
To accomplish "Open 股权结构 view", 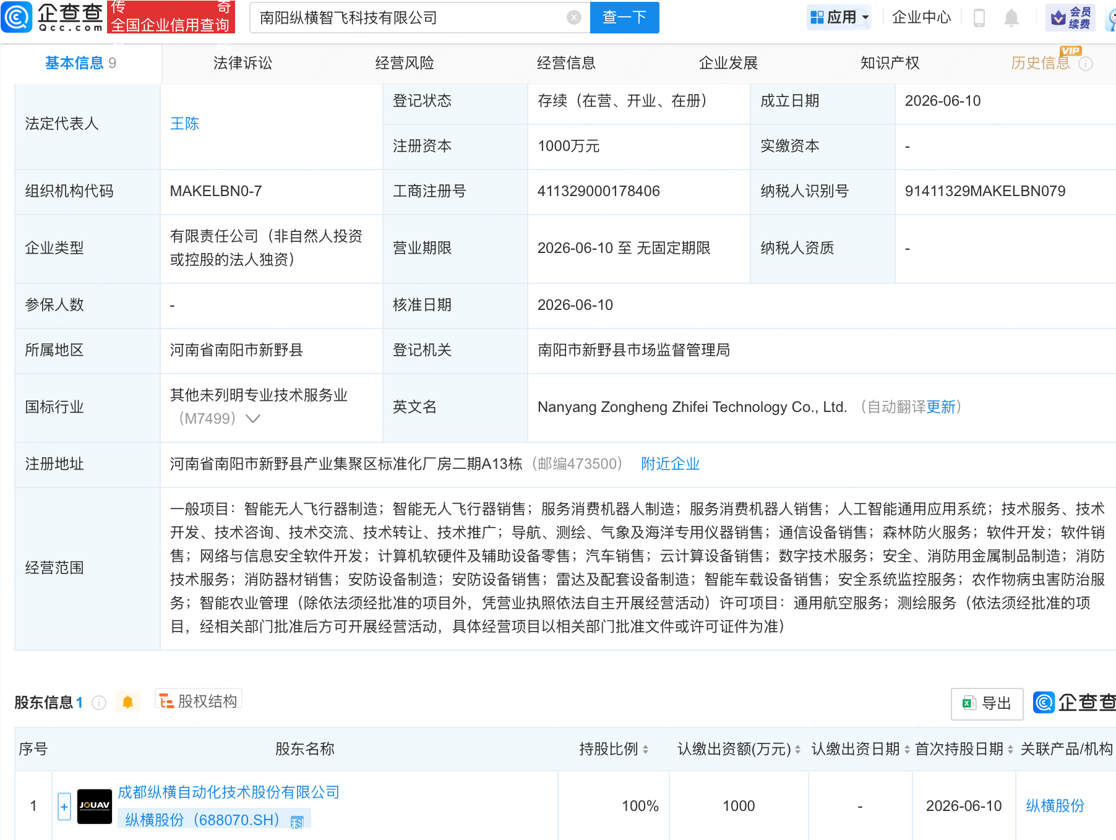I will (x=199, y=701).
